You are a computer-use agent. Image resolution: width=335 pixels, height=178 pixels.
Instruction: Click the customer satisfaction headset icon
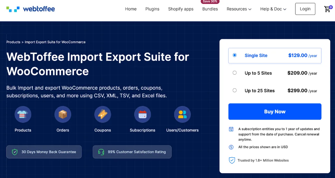[x=101, y=152]
